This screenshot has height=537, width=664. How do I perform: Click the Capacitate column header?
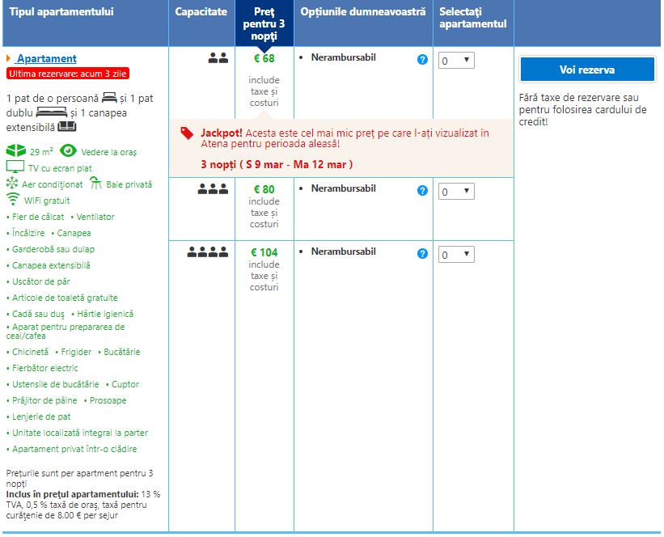click(201, 12)
